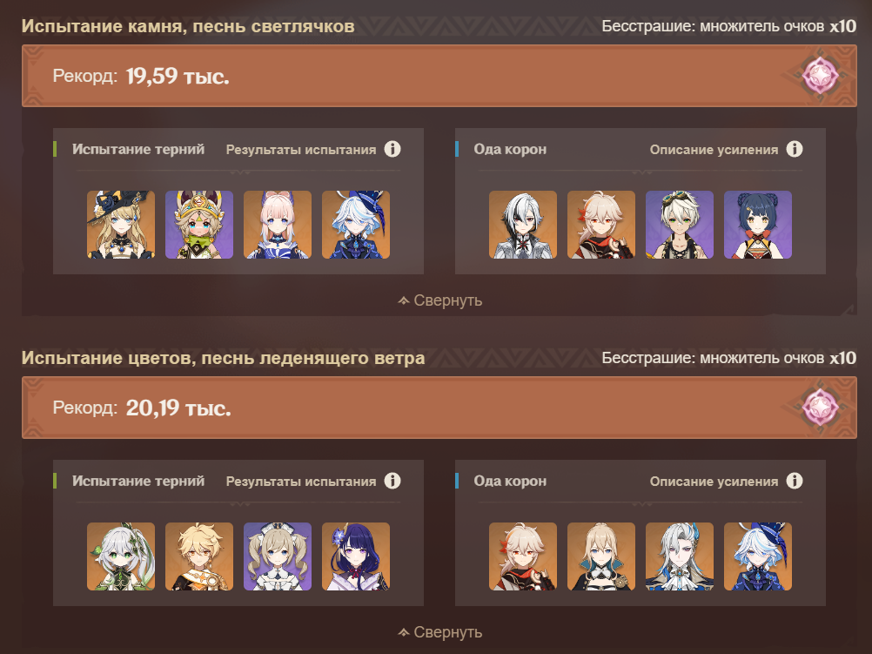872x654 pixels.
Task: Select the goggles-wearing character on purple background
Action: click(x=680, y=225)
